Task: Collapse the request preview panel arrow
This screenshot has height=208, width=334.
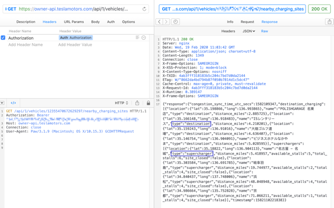Action: 2,103
